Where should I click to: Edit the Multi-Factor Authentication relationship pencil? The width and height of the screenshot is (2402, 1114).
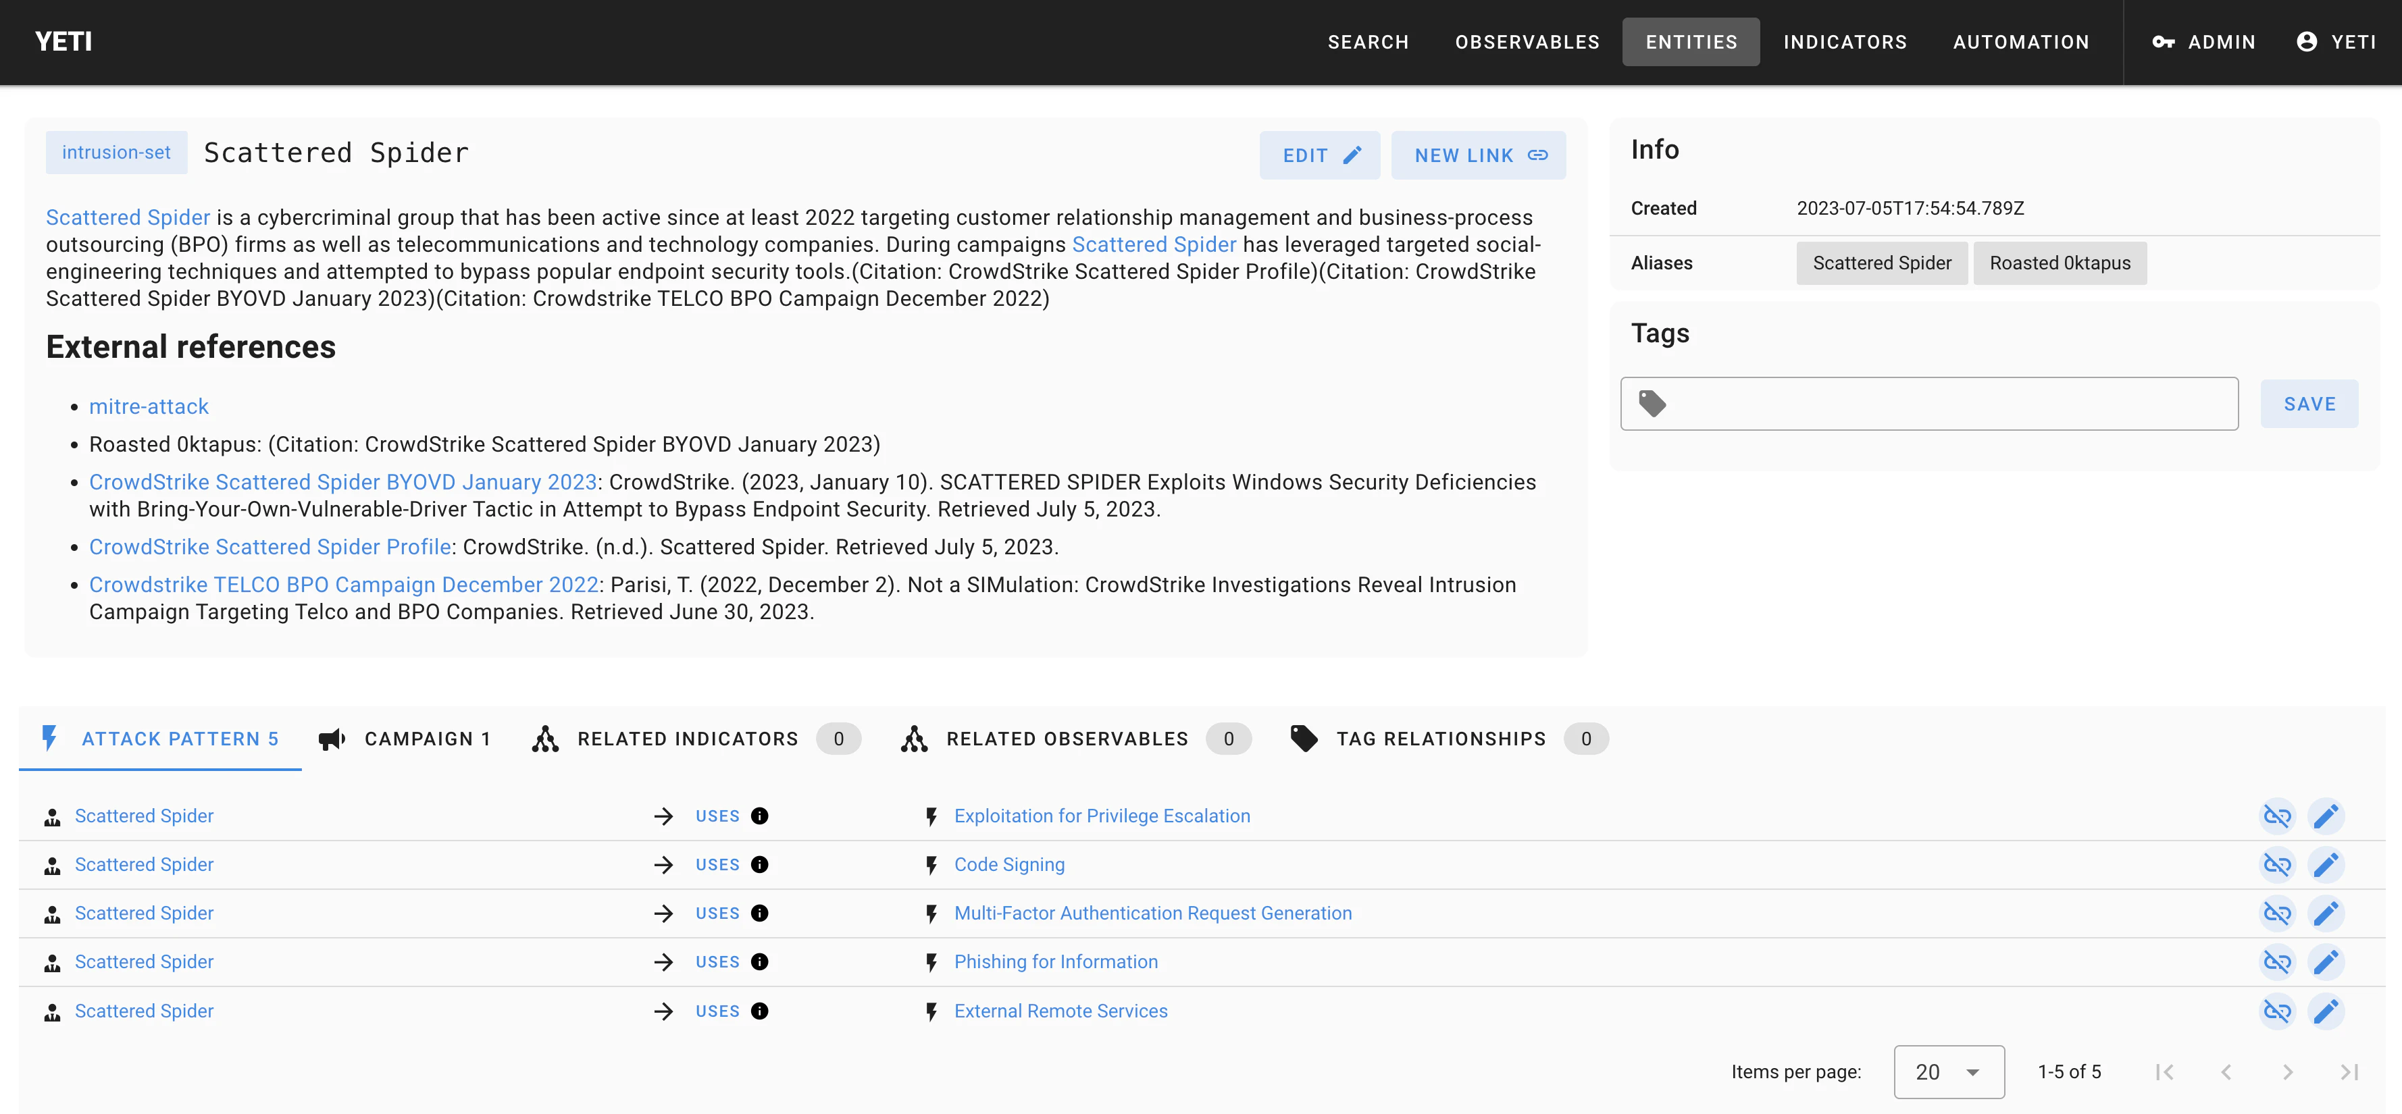pos(2326,913)
